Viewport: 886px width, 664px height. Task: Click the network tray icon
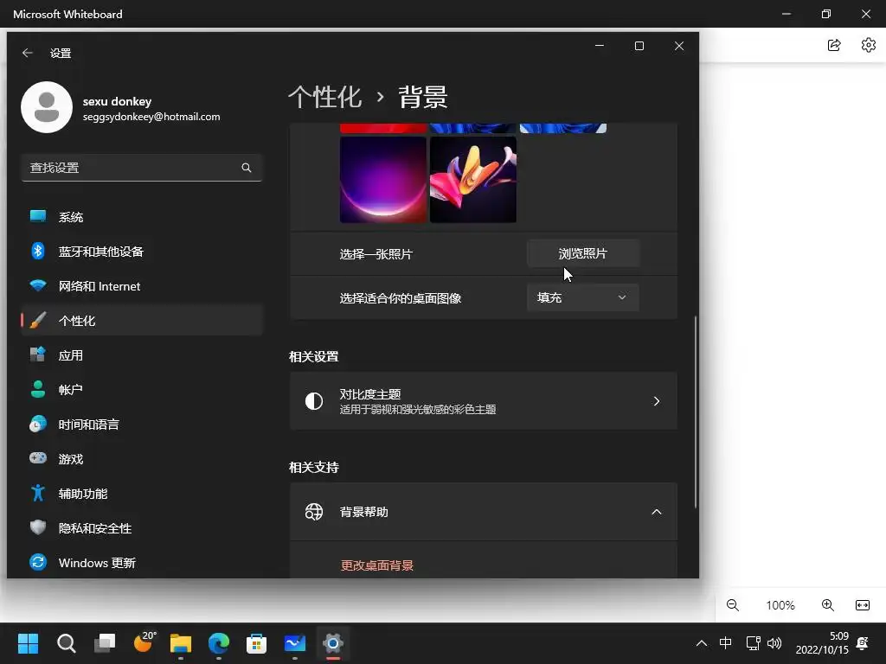754,643
